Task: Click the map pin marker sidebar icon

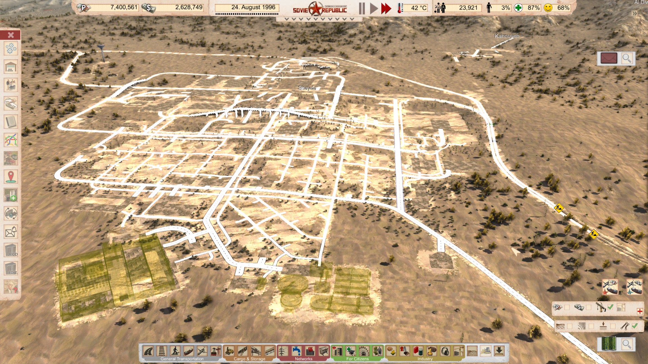Action: [11, 177]
